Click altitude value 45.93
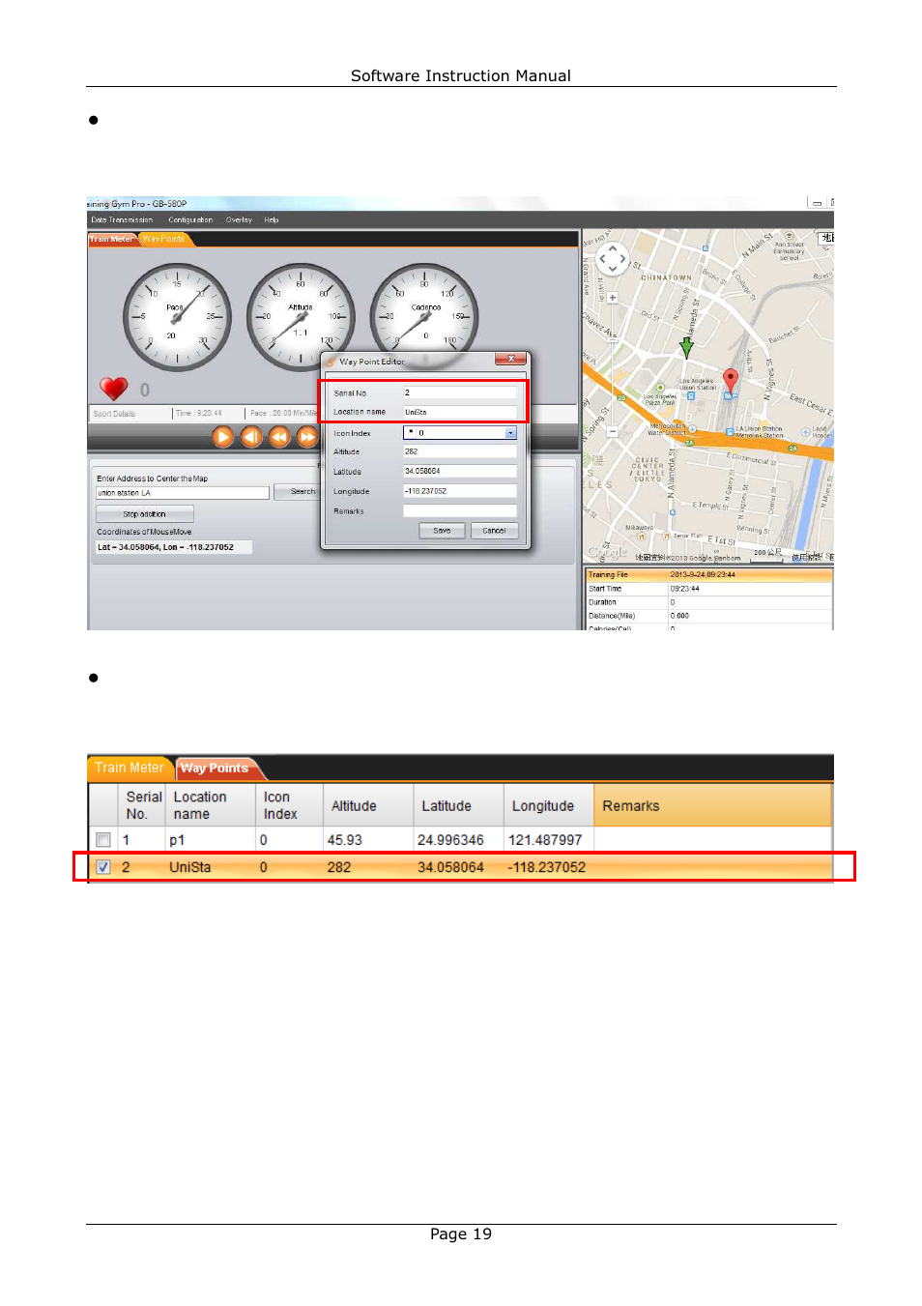Image resolution: width=922 pixels, height=1306 pixels. pyautogui.click(x=345, y=840)
